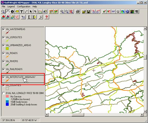148x123 pixels.
Task: Toggle the VA_RIVERS layer checkbox
Action: click(x=4, y=61)
